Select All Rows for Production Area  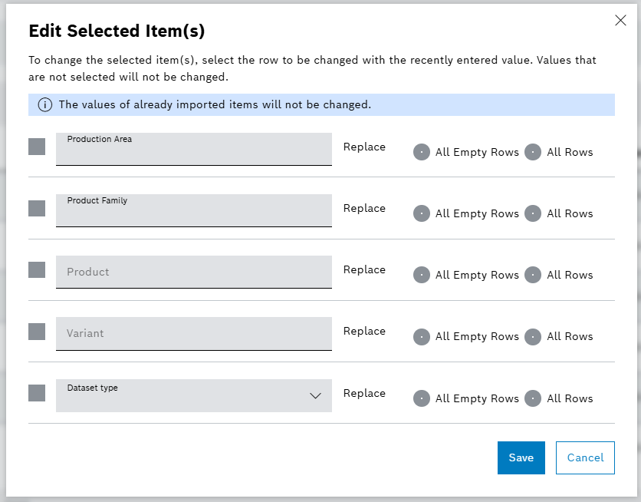[533, 152]
